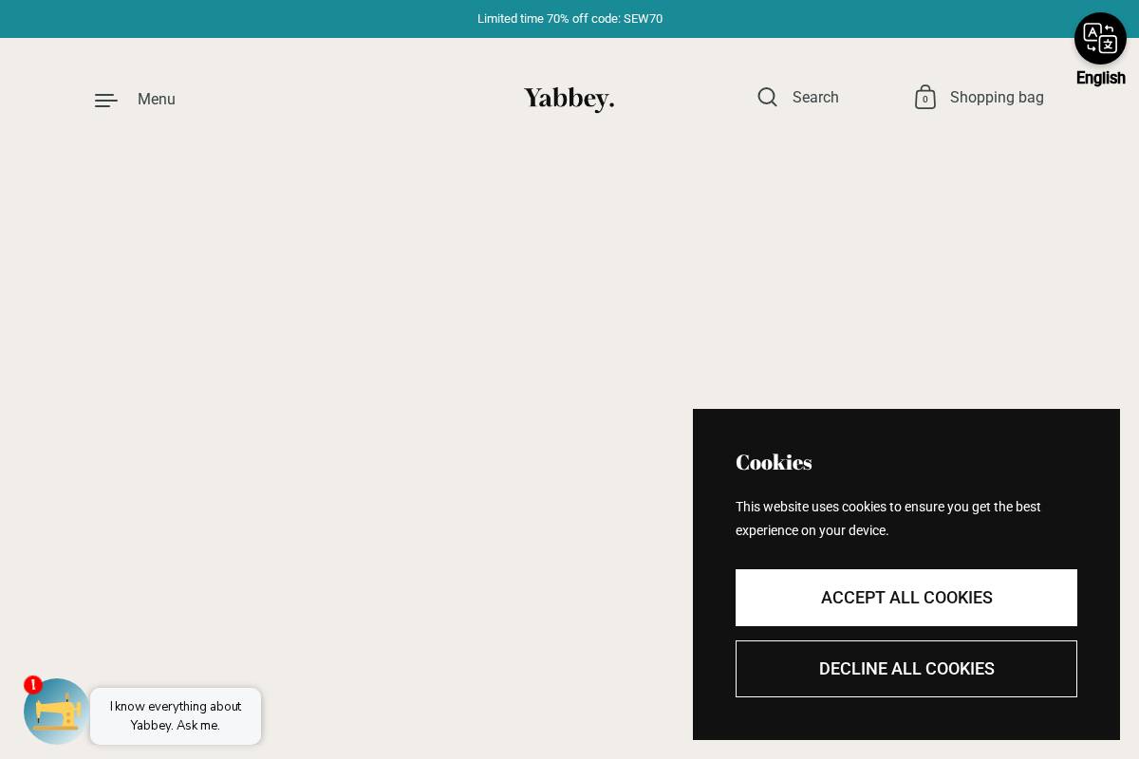Select the English language option
1139x759 pixels.
[1100, 78]
